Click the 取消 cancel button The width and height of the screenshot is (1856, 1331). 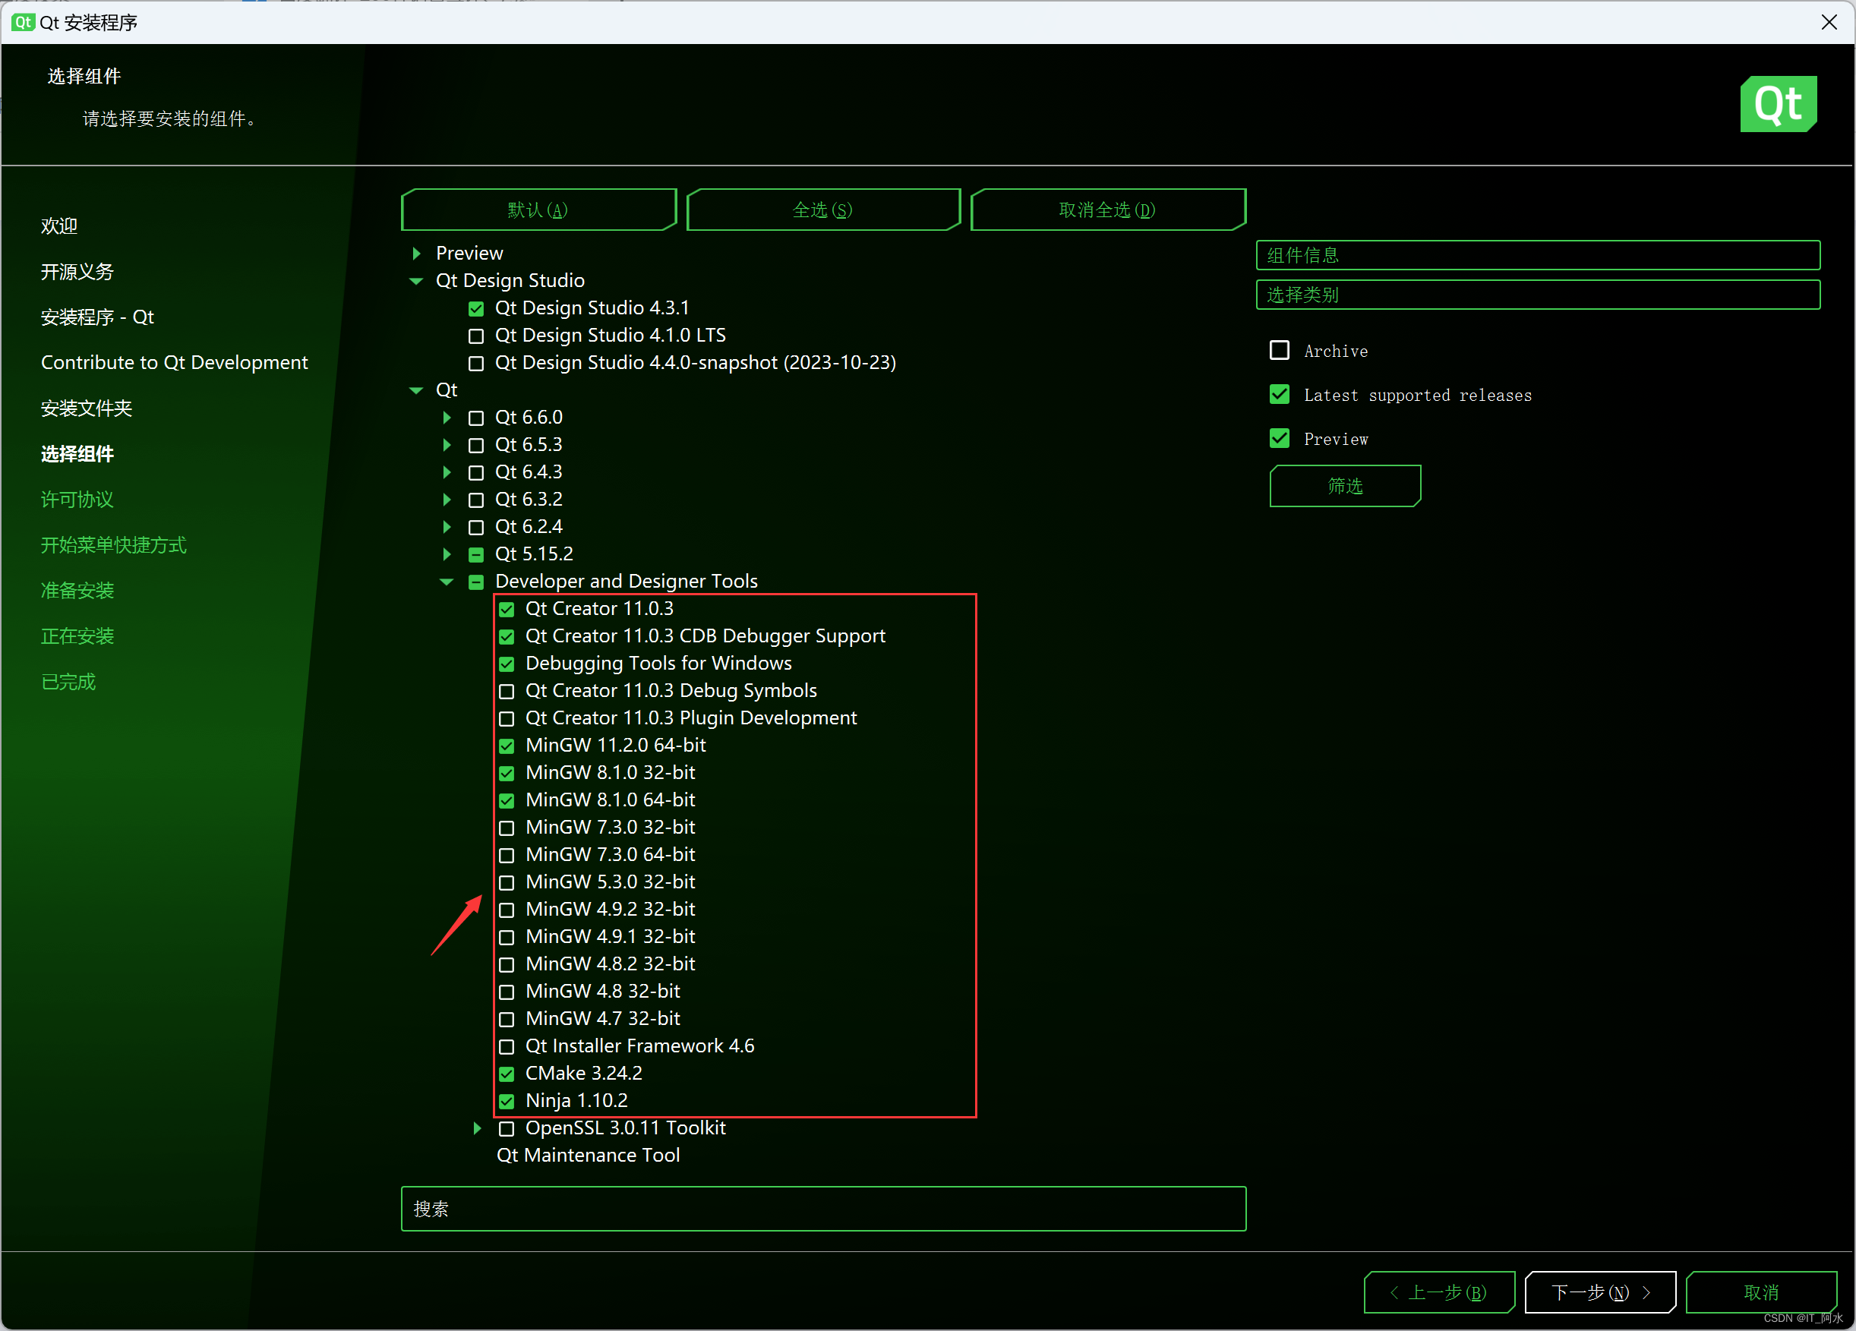point(1761,1292)
